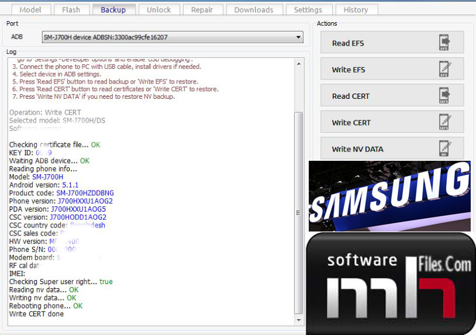This screenshot has width=476, height=335.
Task: Click instruction step 7 about Write NV DATA
Action: (94, 97)
